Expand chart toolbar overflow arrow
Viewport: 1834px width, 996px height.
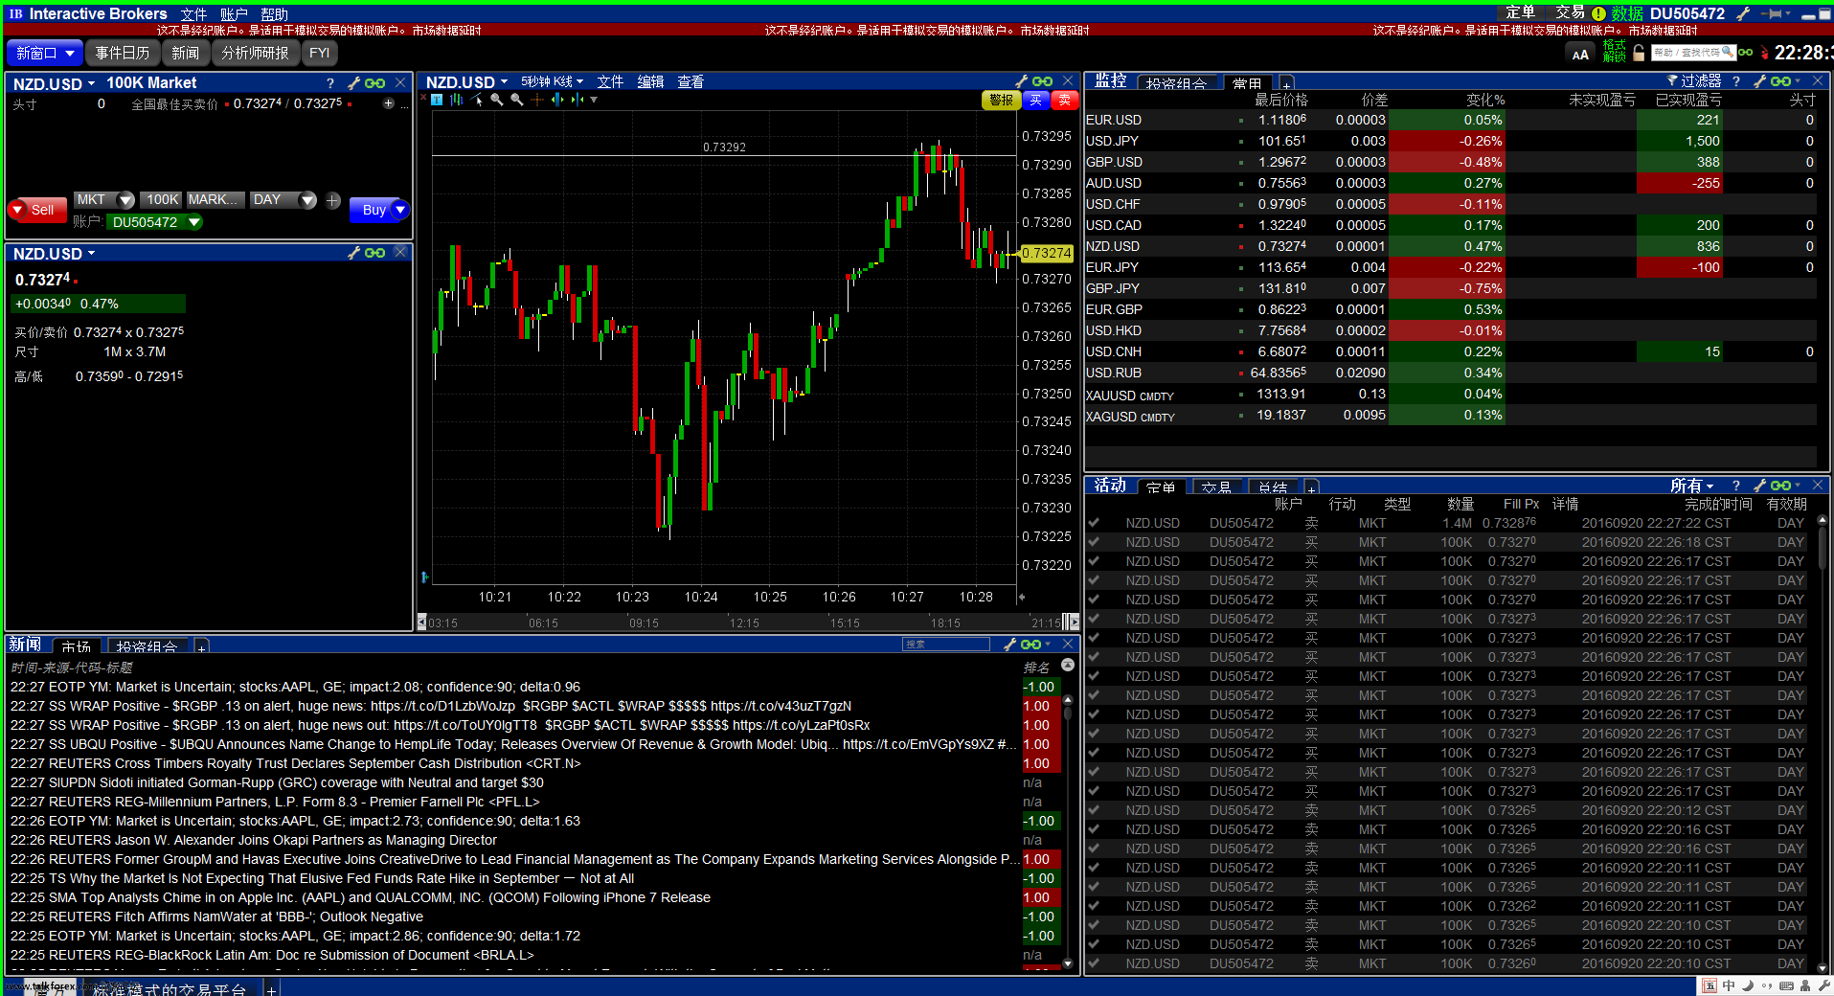click(594, 100)
